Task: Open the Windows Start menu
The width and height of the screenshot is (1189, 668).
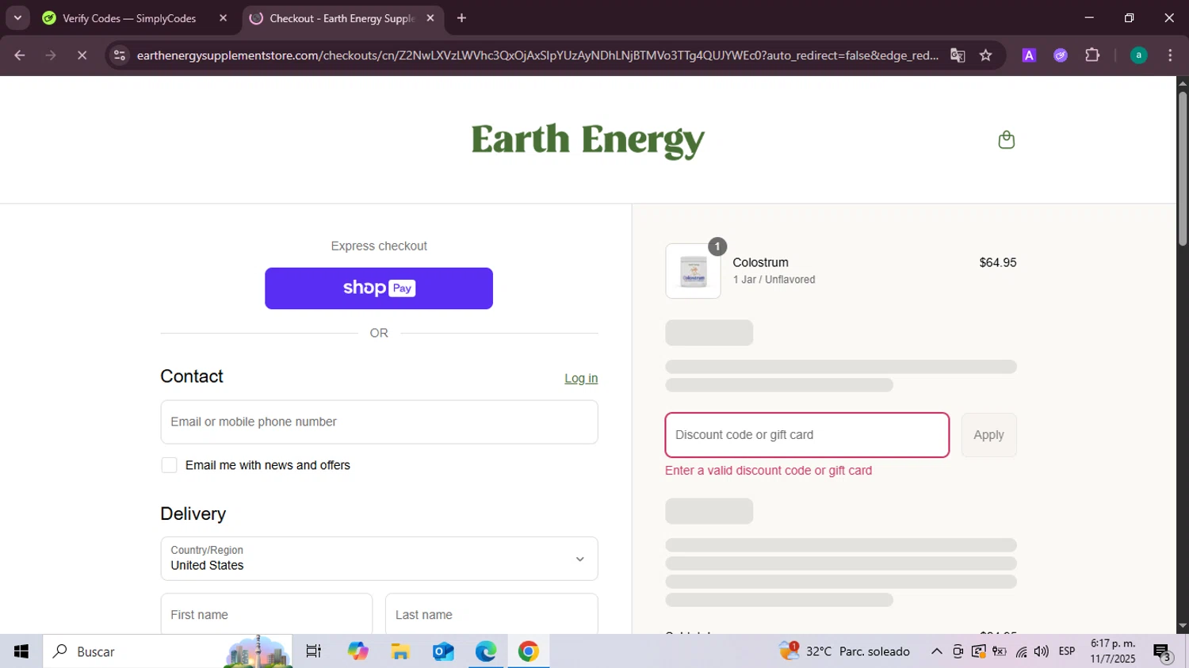Action: tap(21, 651)
